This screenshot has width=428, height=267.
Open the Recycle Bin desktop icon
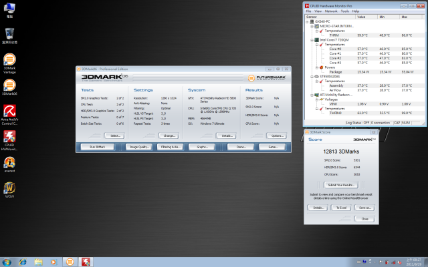9,35
